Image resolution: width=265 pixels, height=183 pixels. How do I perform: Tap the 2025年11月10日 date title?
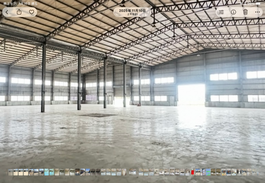point(132,10)
